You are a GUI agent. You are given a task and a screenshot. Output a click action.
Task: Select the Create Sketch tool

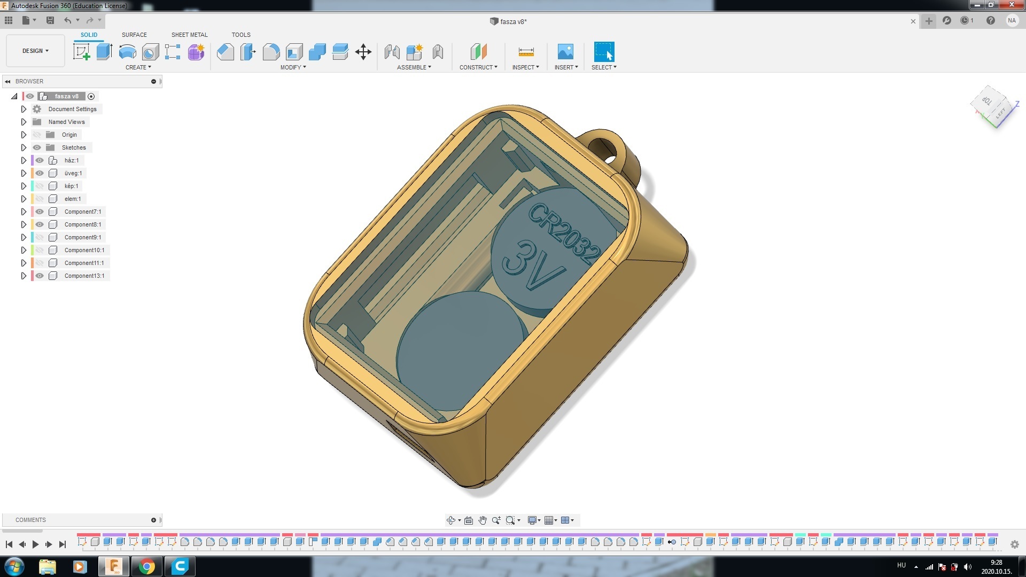pyautogui.click(x=81, y=52)
